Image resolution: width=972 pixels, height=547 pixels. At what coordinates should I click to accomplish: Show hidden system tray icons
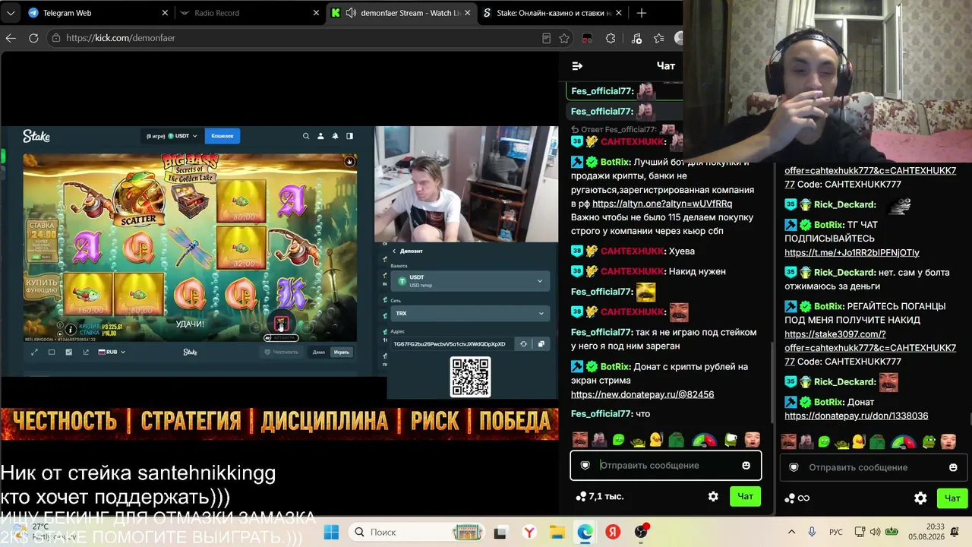pyautogui.click(x=791, y=532)
